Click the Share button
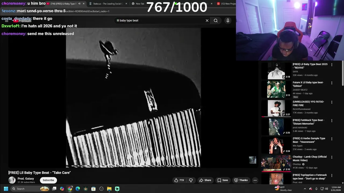Viewport: 344px width, 193px height. point(205,180)
